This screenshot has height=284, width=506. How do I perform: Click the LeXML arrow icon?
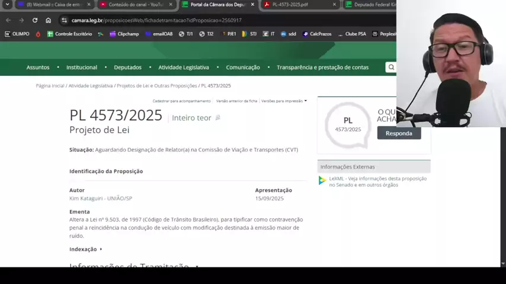click(x=322, y=181)
